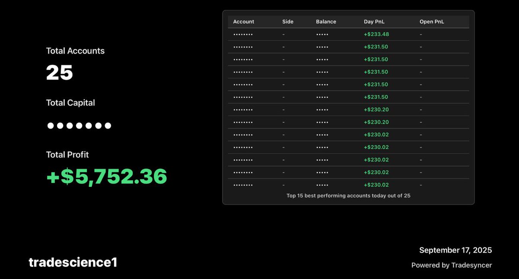Click the Side column header
This screenshot has width=519, height=279.
pos(288,22)
